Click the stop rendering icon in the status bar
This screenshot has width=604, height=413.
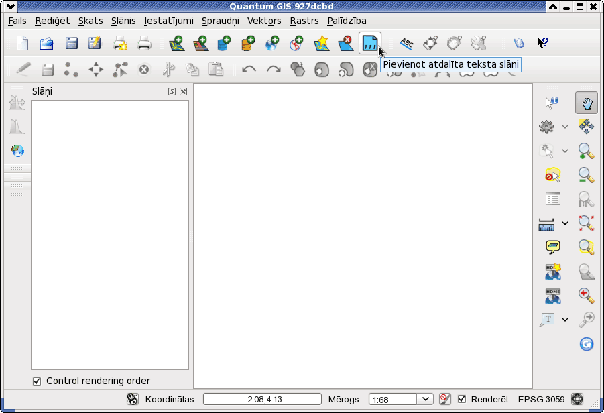pos(445,399)
